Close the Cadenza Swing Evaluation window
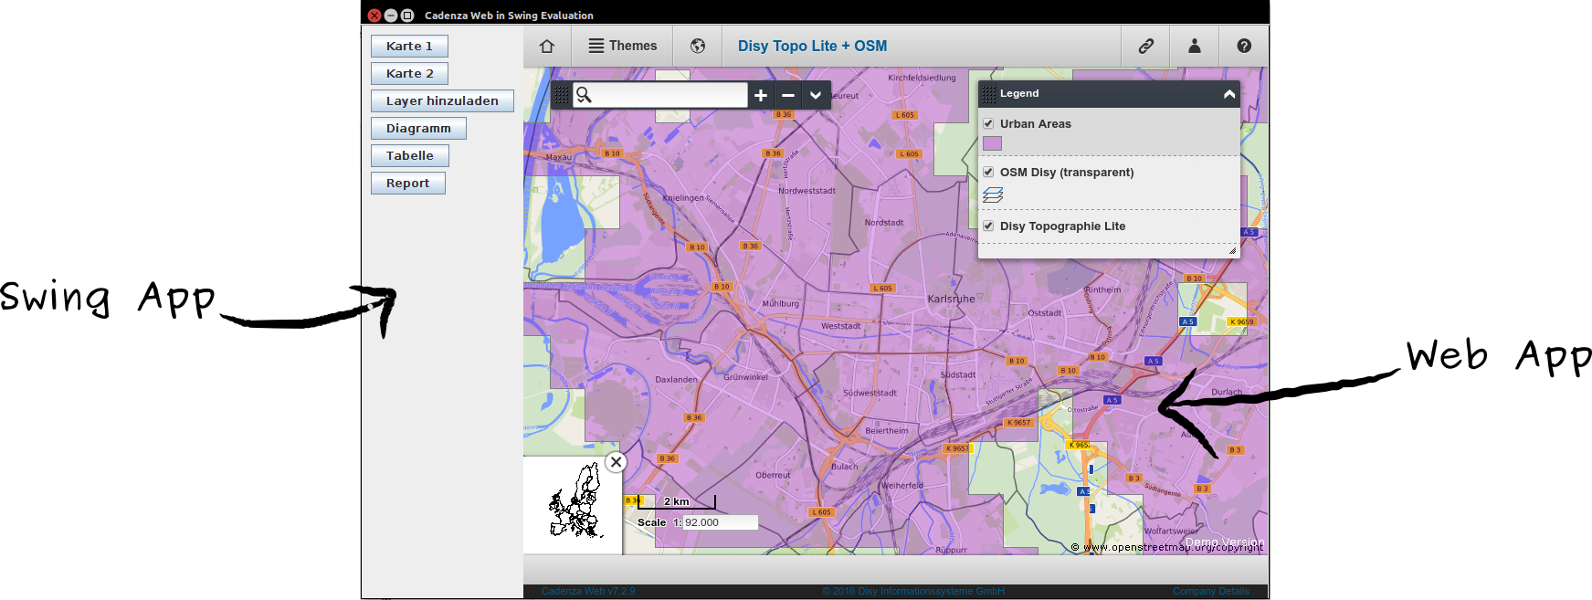The height and width of the screenshot is (600, 1592). tap(374, 16)
